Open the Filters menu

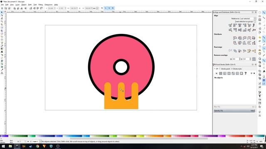point(41,5)
